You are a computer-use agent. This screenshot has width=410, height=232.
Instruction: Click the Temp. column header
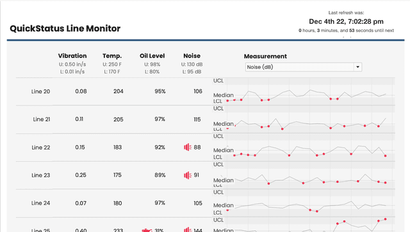point(112,56)
